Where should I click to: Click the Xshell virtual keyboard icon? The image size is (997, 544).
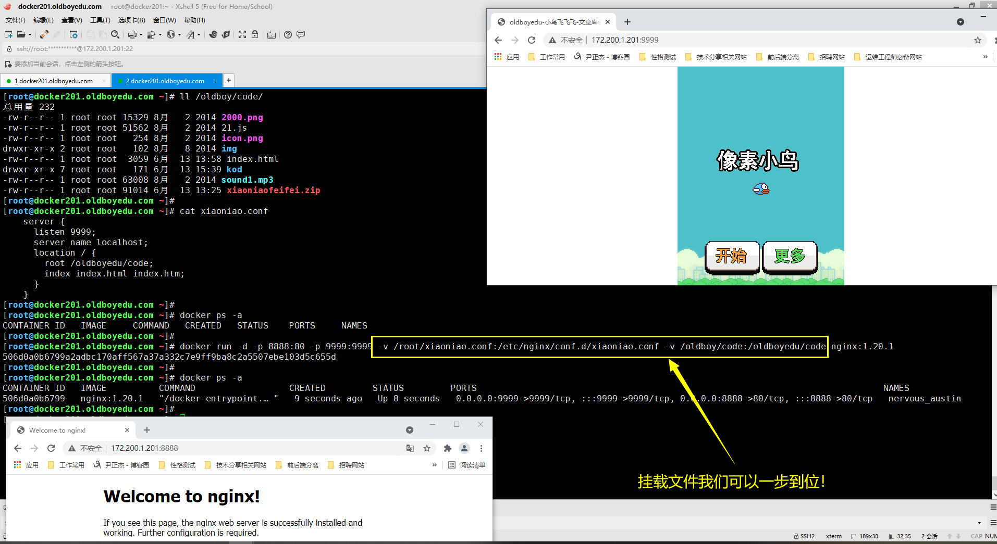click(x=271, y=35)
